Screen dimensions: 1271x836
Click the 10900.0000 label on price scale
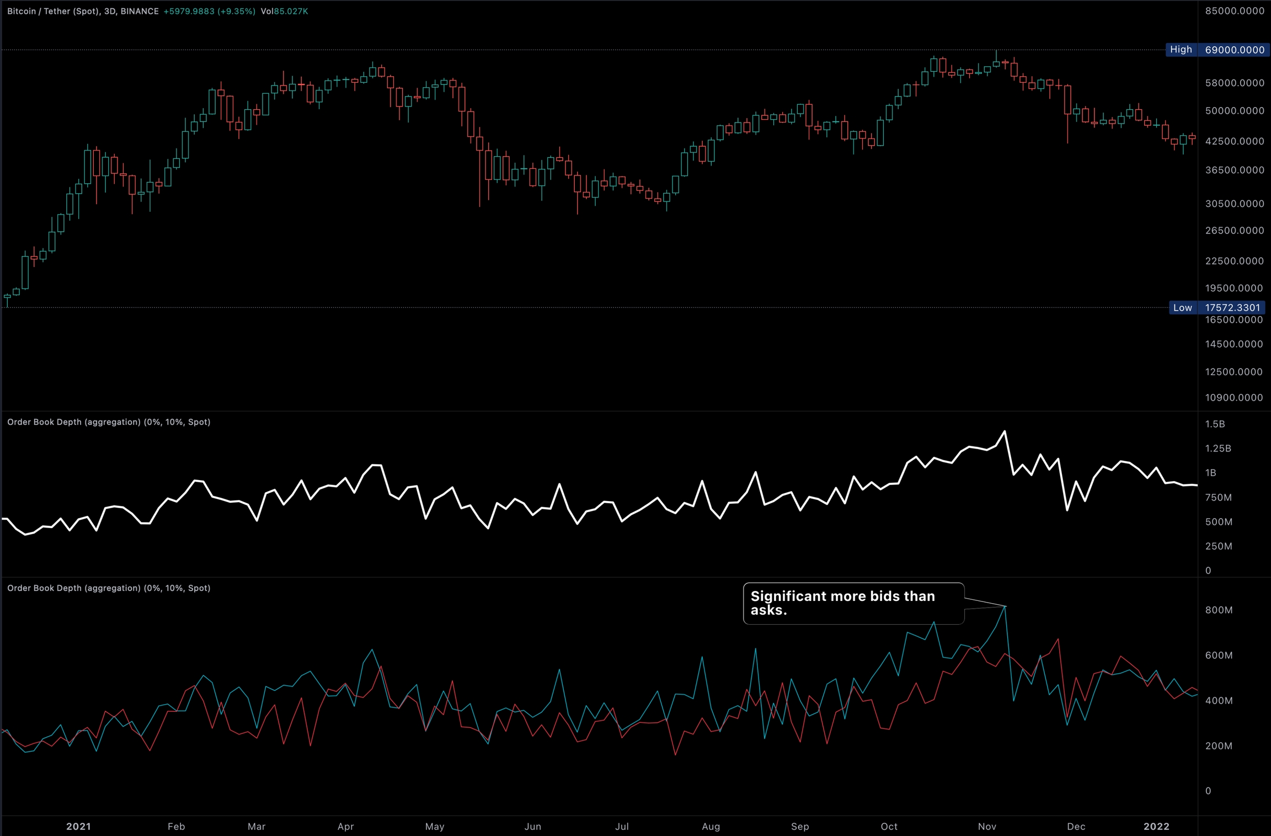pyautogui.click(x=1234, y=397)
